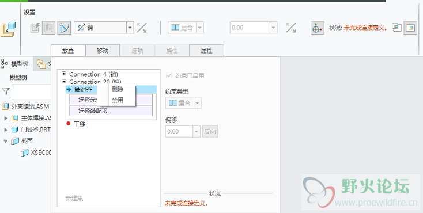Click 新建集 to add a set
Image resolution: width=423 pixels, height=213 pixels.
click(74, 199)
